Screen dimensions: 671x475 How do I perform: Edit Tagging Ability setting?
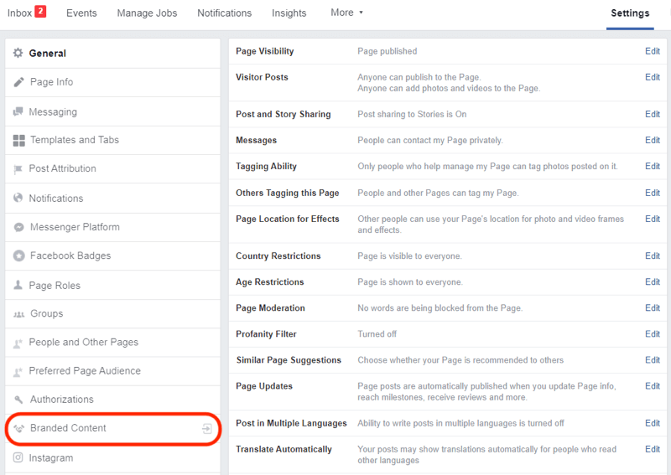coord(653,167)
